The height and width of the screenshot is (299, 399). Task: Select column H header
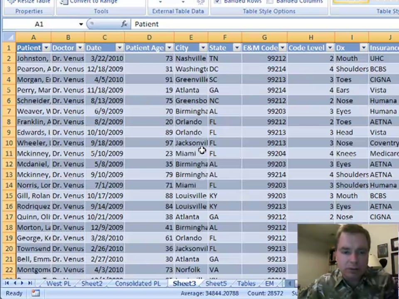(x=311, y=37)
